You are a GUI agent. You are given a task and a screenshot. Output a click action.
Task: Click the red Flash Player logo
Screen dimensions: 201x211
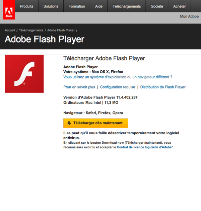pyautogui.click(x=24, y=74)
